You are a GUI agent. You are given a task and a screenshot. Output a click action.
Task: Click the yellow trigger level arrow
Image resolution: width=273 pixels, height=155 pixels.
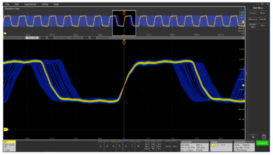coord(243,85)
